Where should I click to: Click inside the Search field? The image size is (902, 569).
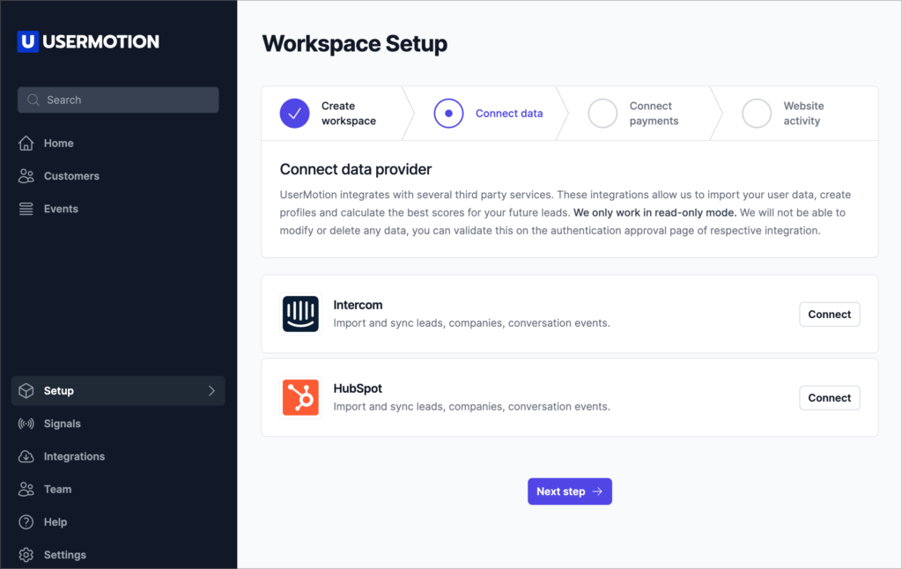click(x=117, y=100)
